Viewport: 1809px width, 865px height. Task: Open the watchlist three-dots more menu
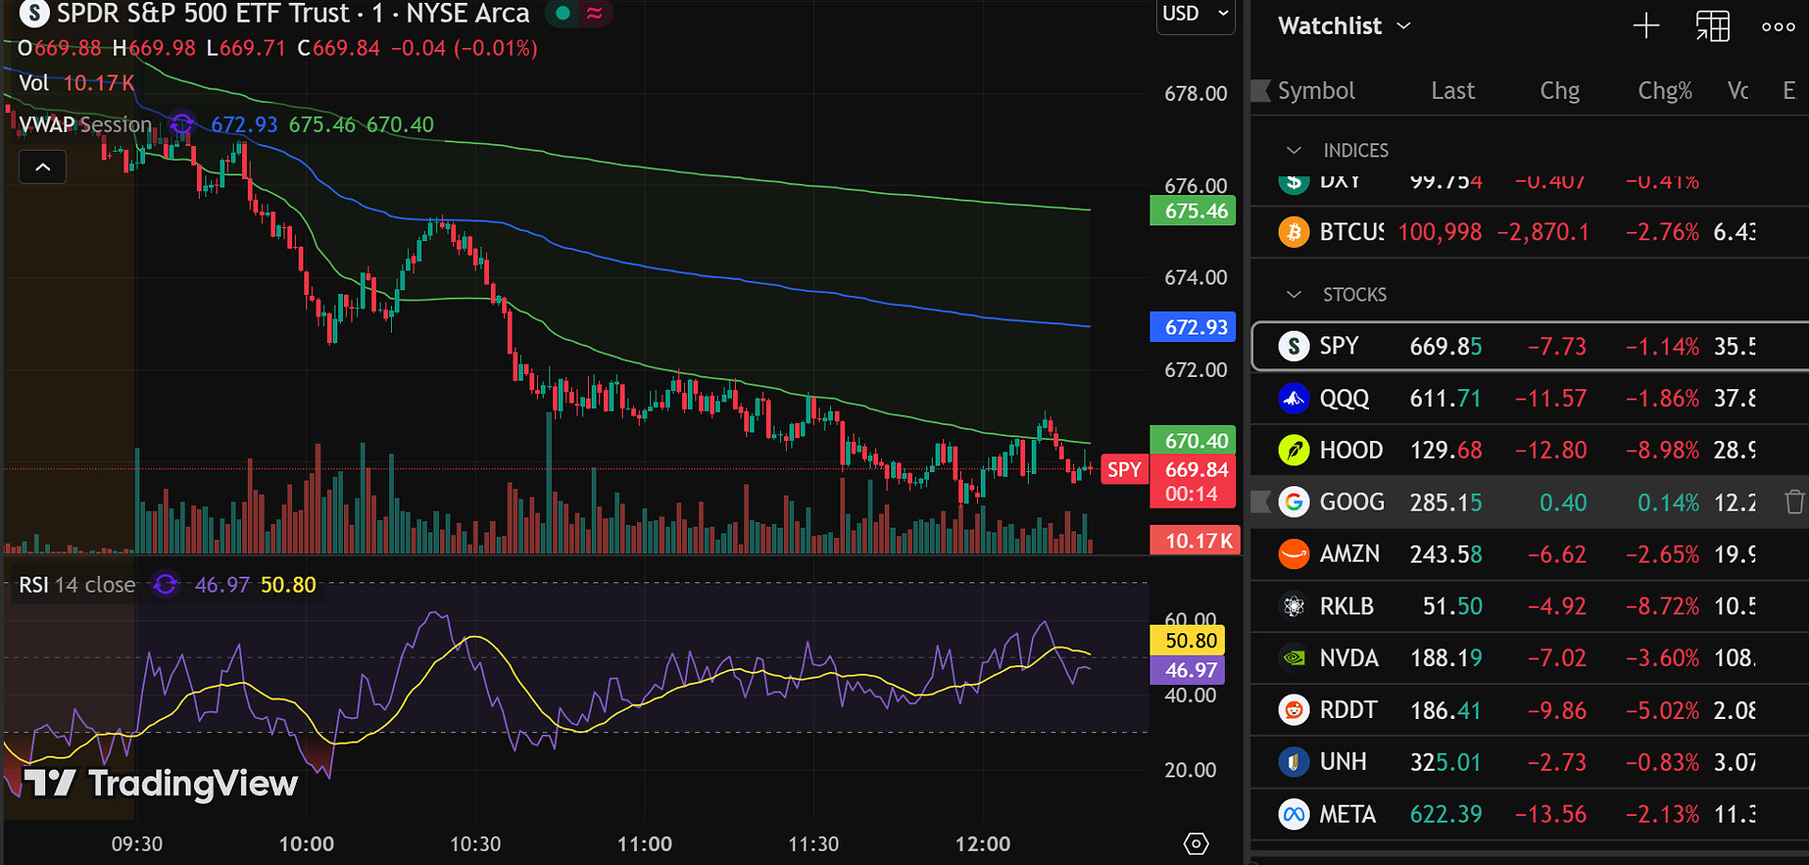point(1779,26)
